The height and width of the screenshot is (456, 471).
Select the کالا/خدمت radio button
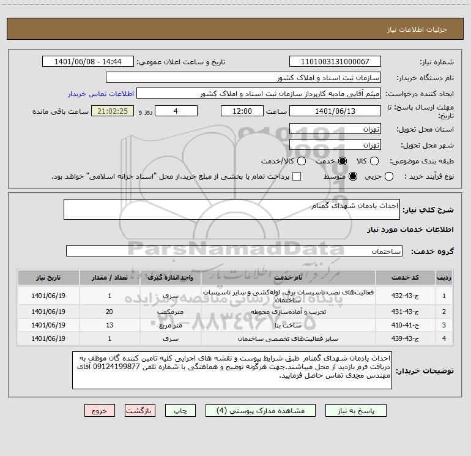pyautogui.click(x=302, y=161)
